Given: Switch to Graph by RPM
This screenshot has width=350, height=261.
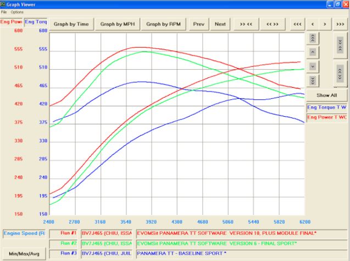Looking at the screenshot, I should coord(163,24).
